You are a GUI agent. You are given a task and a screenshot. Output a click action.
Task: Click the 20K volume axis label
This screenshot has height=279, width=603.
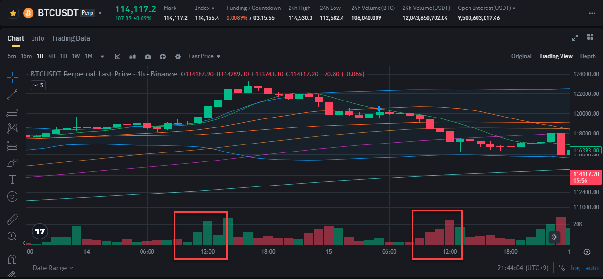[x=578, y=224]
